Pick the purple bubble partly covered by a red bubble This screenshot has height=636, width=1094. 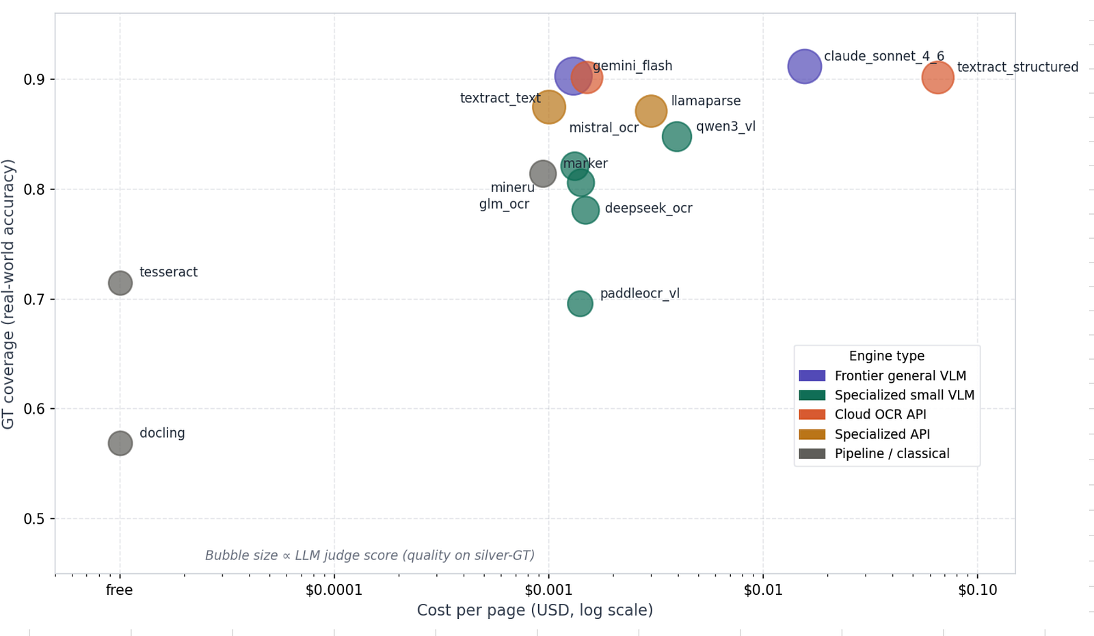click(573, 77)
